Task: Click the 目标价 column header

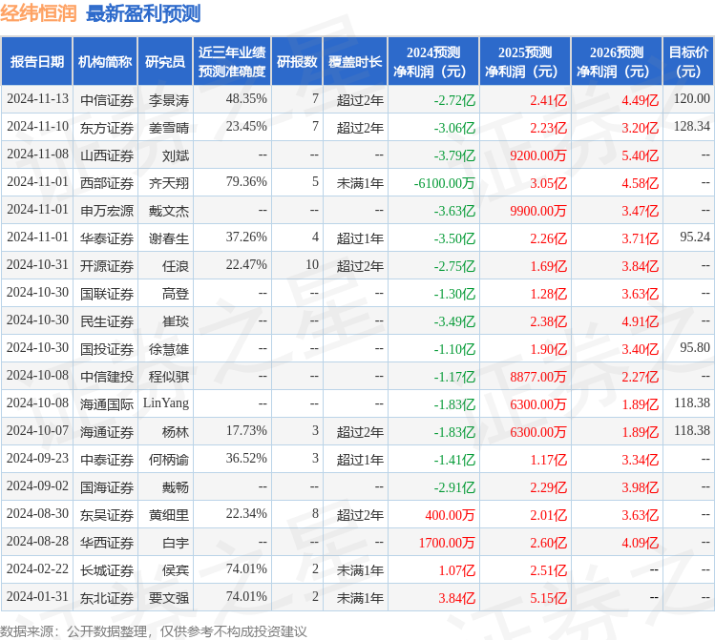Action: tap(688, 62)
